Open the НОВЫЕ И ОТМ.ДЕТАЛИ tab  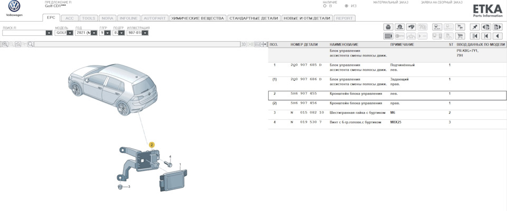[x=307, y=18]
